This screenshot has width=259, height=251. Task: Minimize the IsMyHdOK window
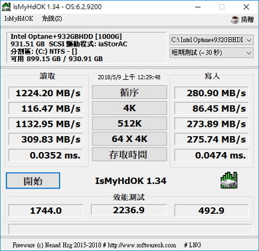pos(198,7)
